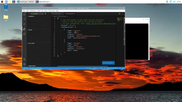Screen dimensions: 182x102
Task: Open the Selection menu
Action: (33, 11)
